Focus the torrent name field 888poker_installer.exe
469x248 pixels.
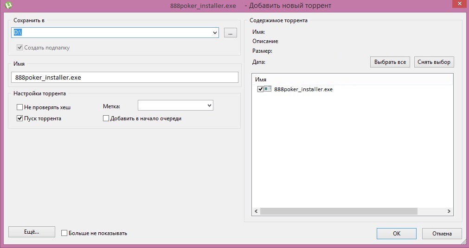click(x=125, y=77)
